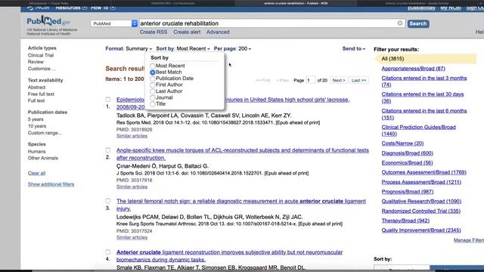
Task: Select the All (3815) results filter
Action: click(426, 59)
